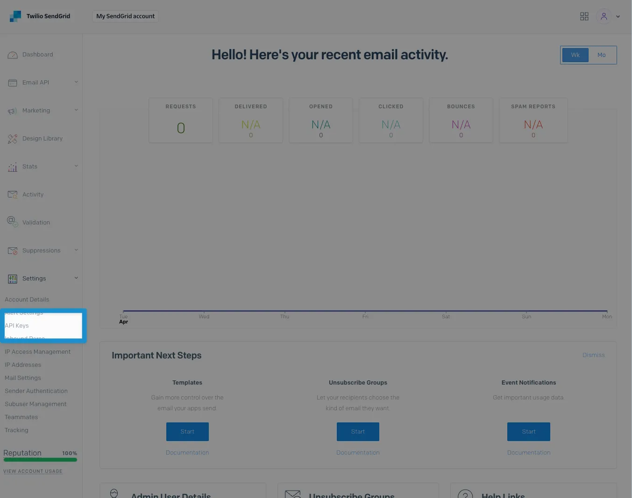Switch activity view to Mo
The image size is (632, 498).
602,55
